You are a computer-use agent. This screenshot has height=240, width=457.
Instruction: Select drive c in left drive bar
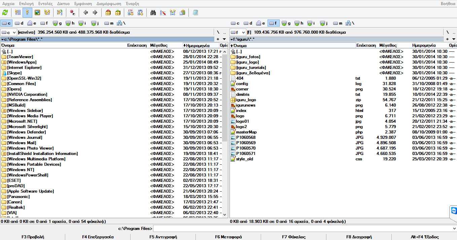[x=6, y=23]
